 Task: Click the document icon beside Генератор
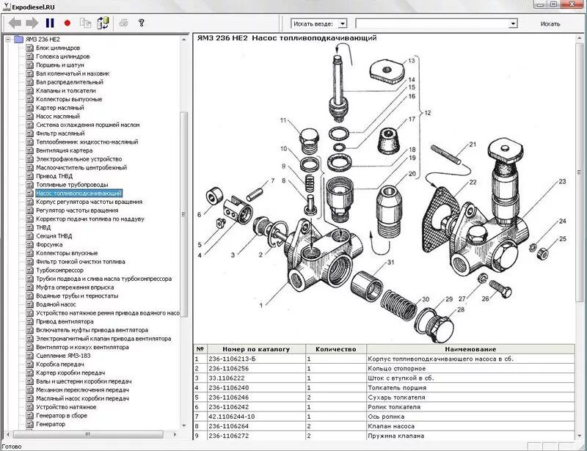(x=29, y=424)
